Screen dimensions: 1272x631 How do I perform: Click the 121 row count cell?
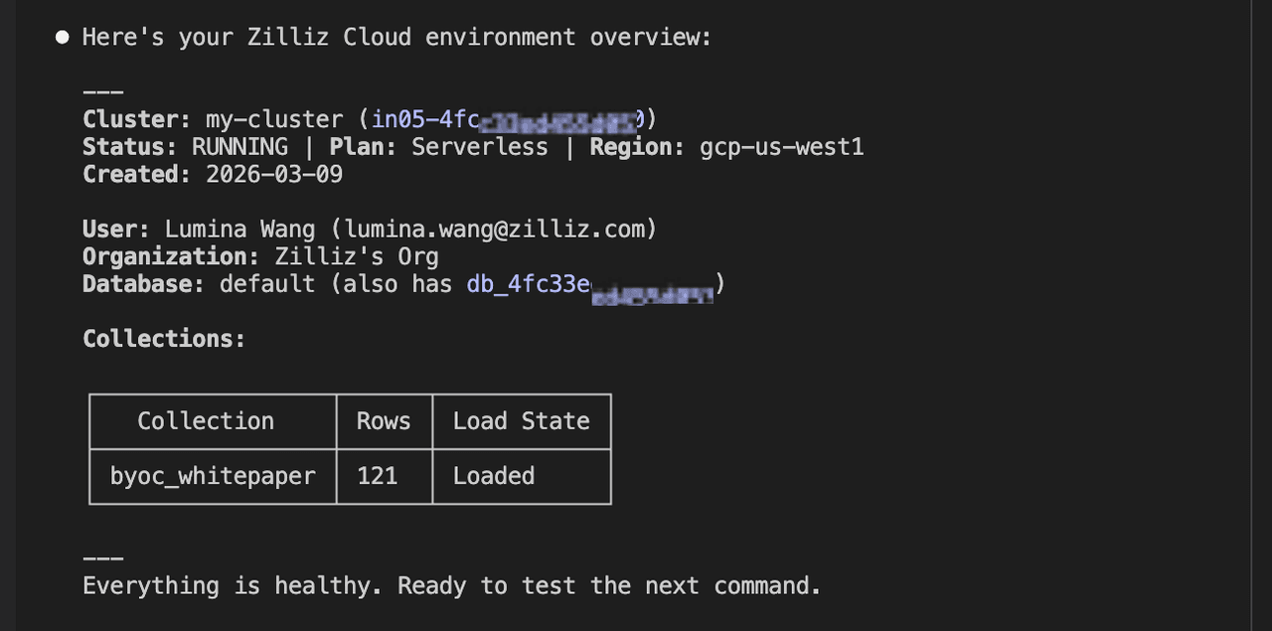(378, 476)
